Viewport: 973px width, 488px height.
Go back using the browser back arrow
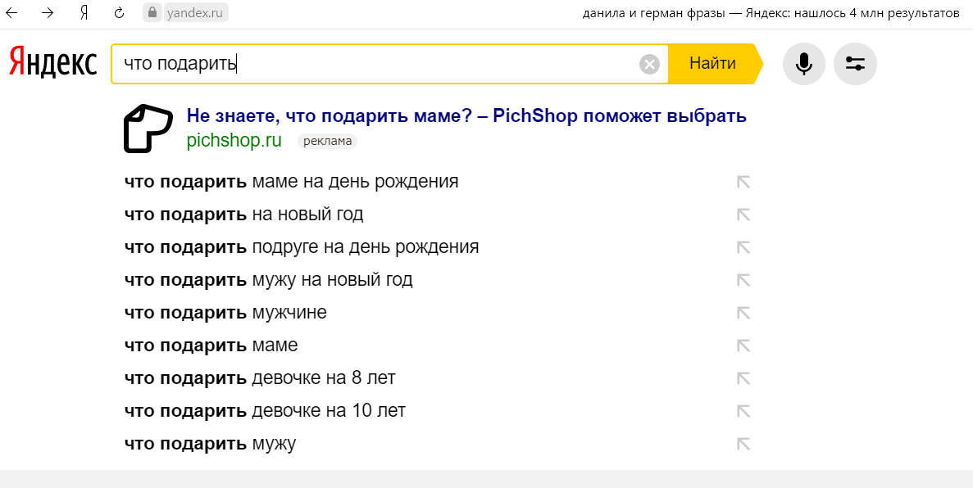coord(11,13)
